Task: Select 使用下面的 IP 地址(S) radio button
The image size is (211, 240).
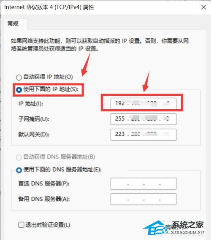Action: pyautogui.click(x=19, y=90)
